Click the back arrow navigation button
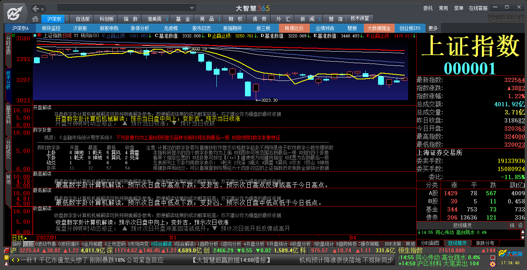527x270 pixels. pyautogui.click(x=36, y=8)
